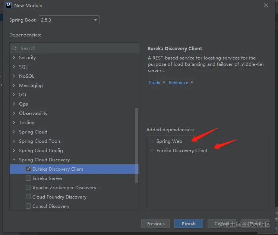Select the Consul Discovery checkbox

pos(28,206)
